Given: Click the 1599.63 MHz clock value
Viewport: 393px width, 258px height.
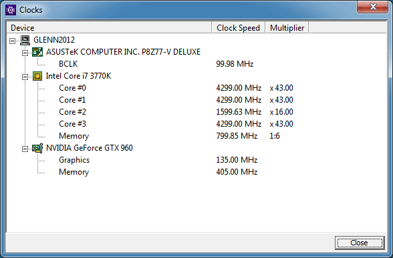Looking at the screenshot, I should point(239,112).
